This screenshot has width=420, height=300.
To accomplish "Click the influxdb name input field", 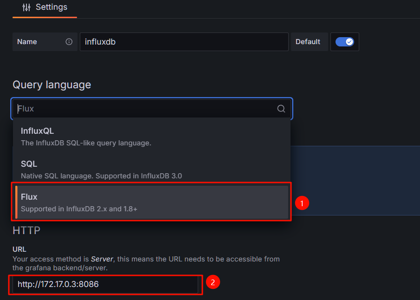I will 184,42.
